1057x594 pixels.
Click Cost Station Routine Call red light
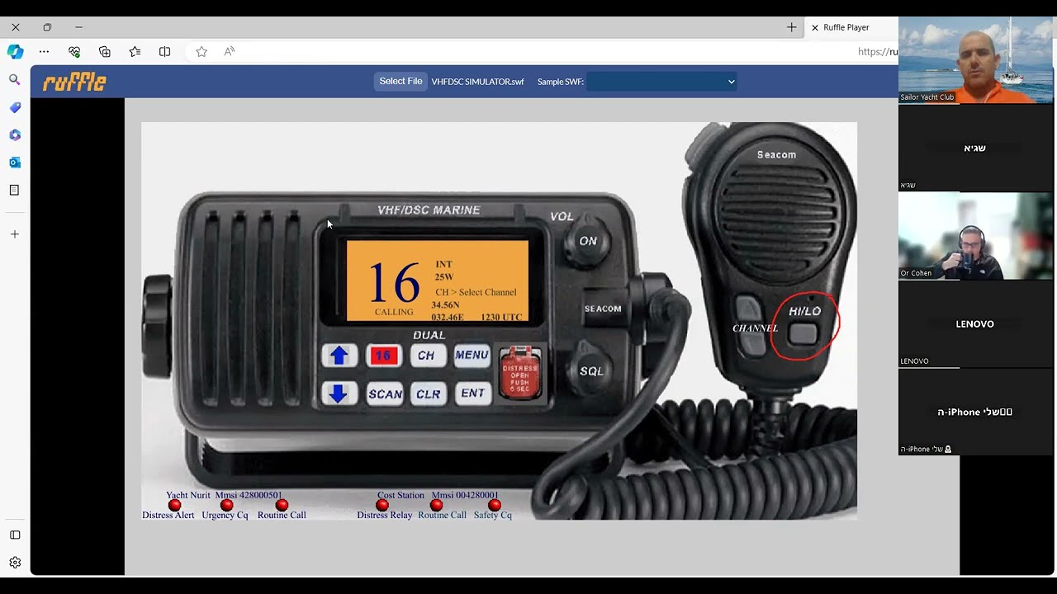click(437, 505)
